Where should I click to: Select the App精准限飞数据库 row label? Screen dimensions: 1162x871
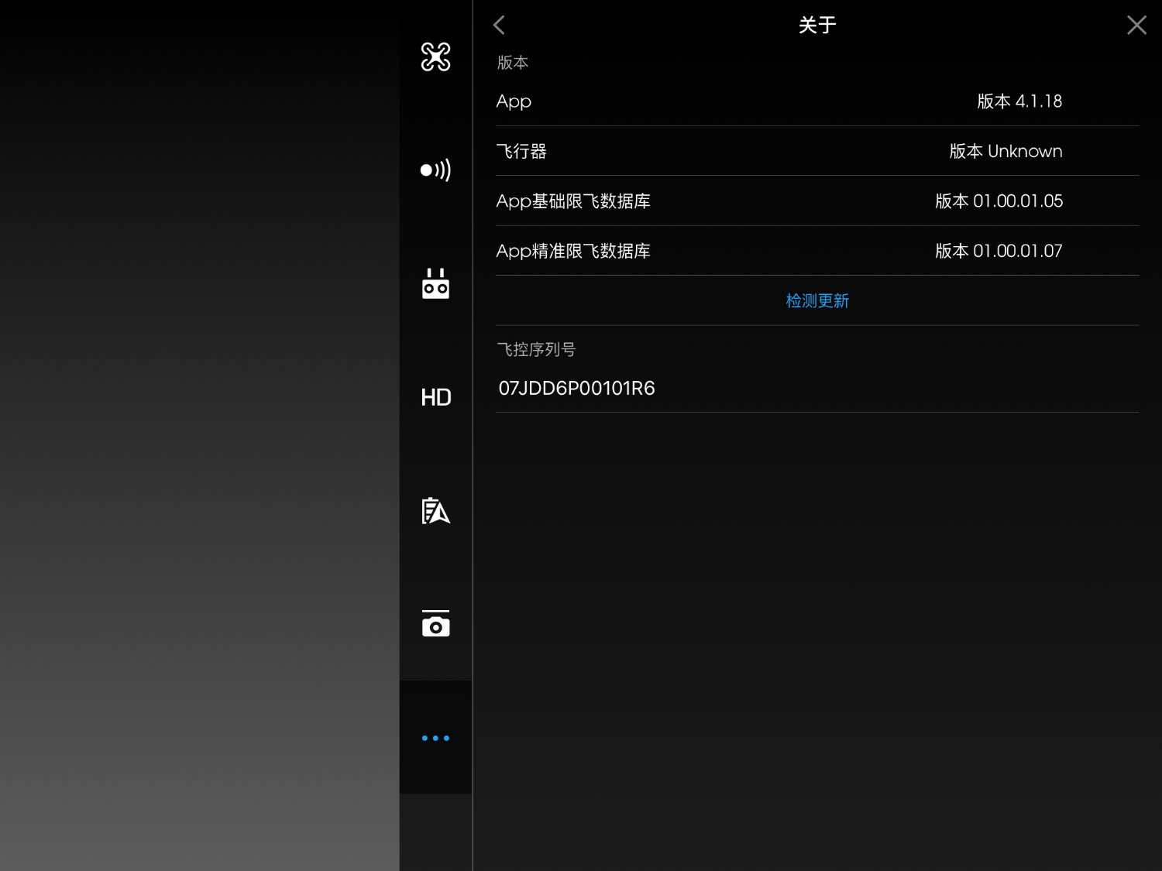coord(573,251)
